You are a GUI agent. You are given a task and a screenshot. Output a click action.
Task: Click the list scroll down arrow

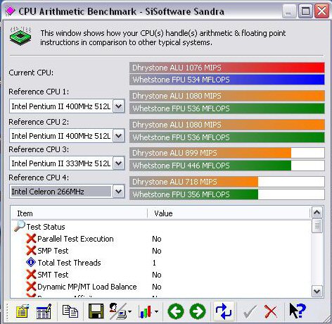(317, 292)
